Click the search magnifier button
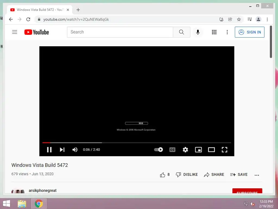Screen dimensions: 278x209 [x=182, y=32]
